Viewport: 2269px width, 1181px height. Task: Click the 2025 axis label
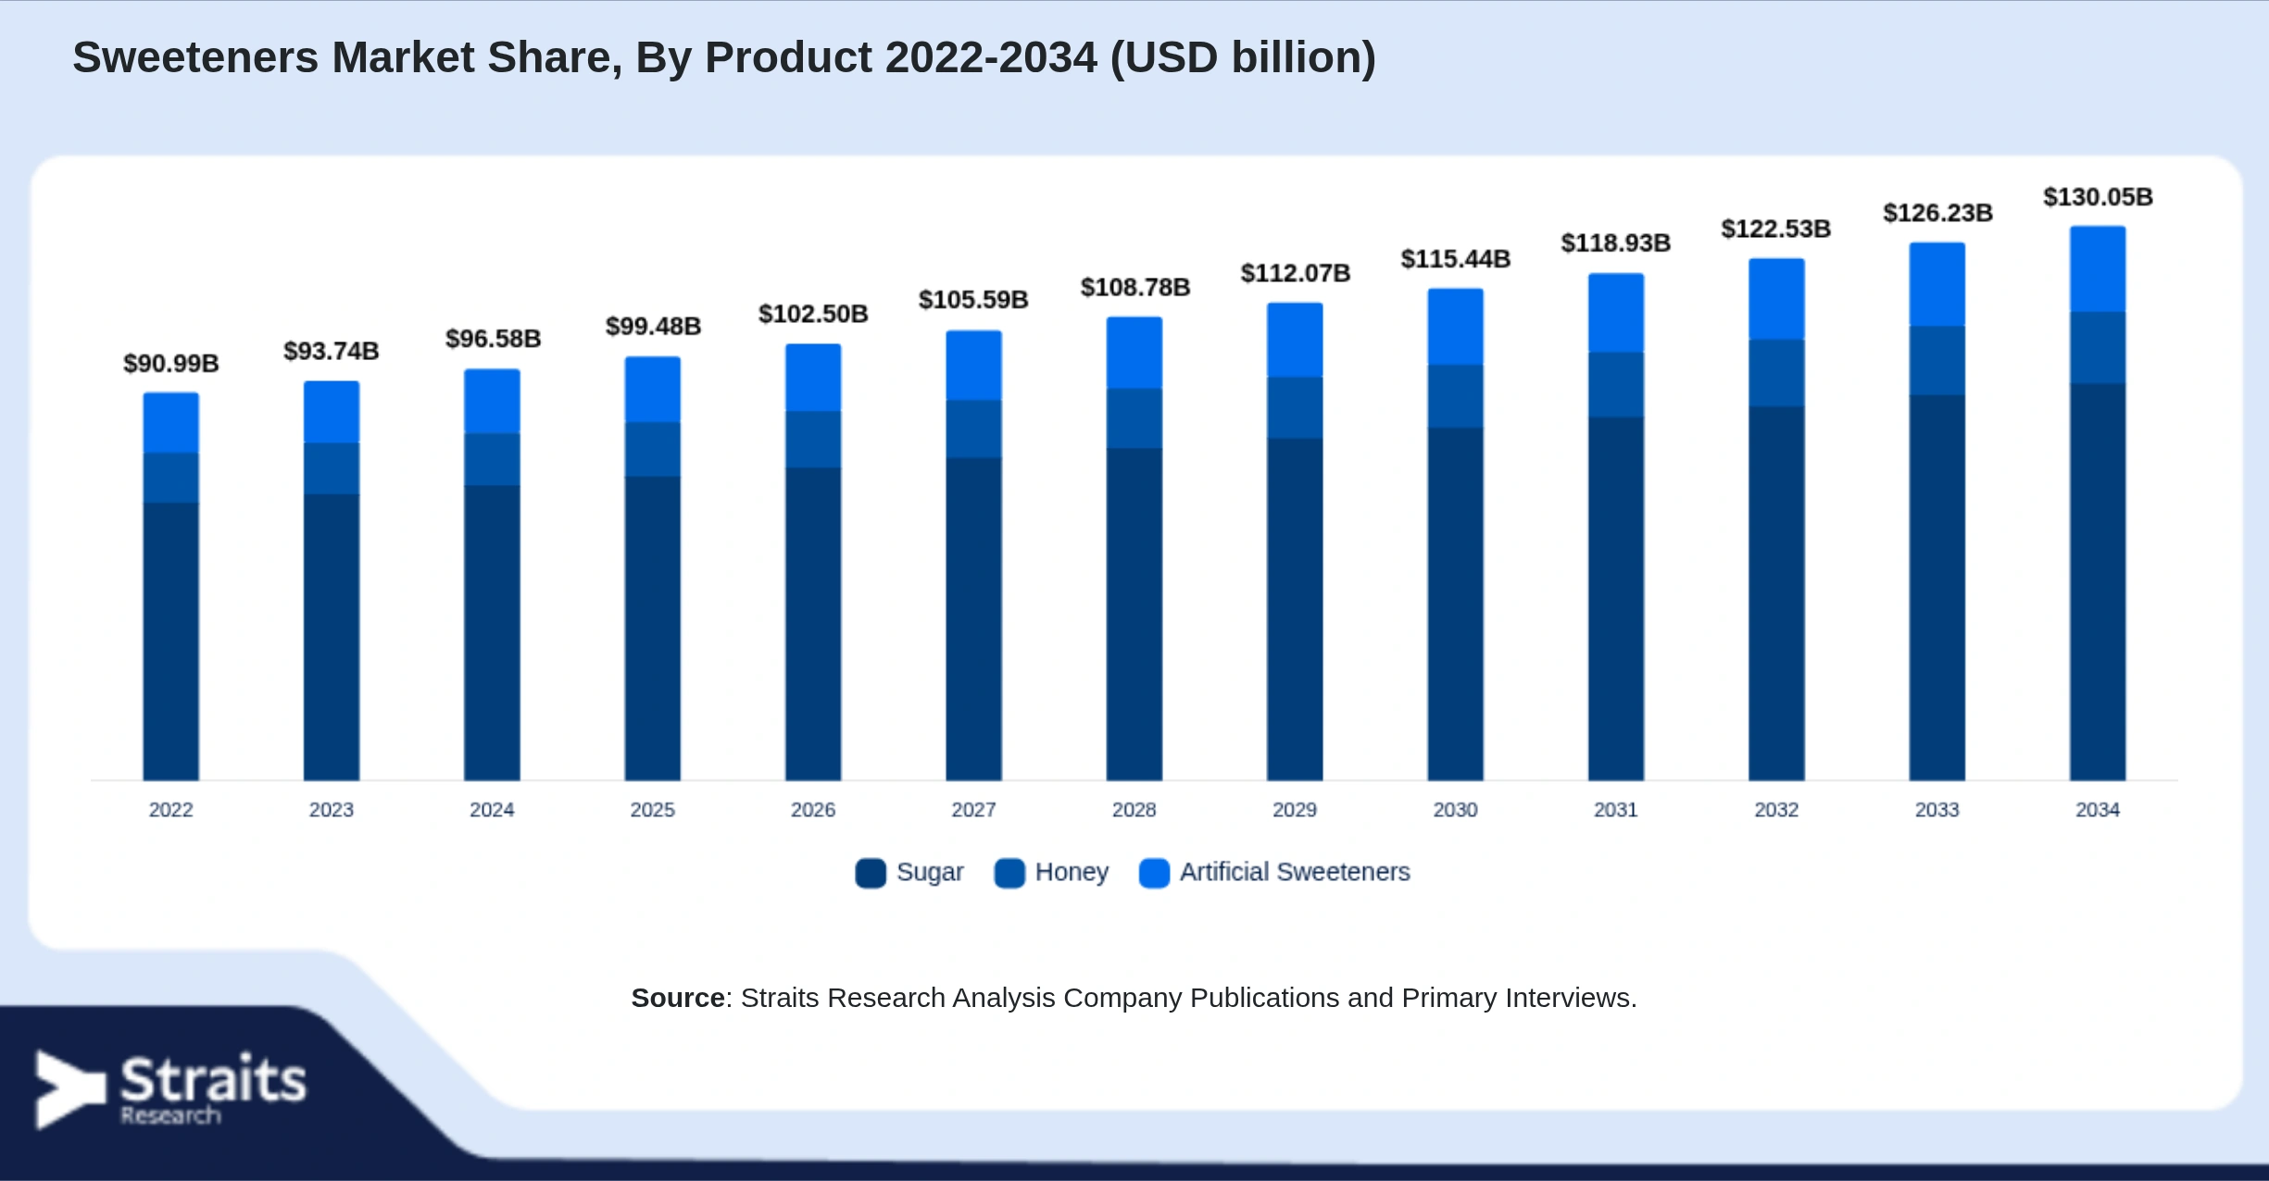[x=653, y=810]
